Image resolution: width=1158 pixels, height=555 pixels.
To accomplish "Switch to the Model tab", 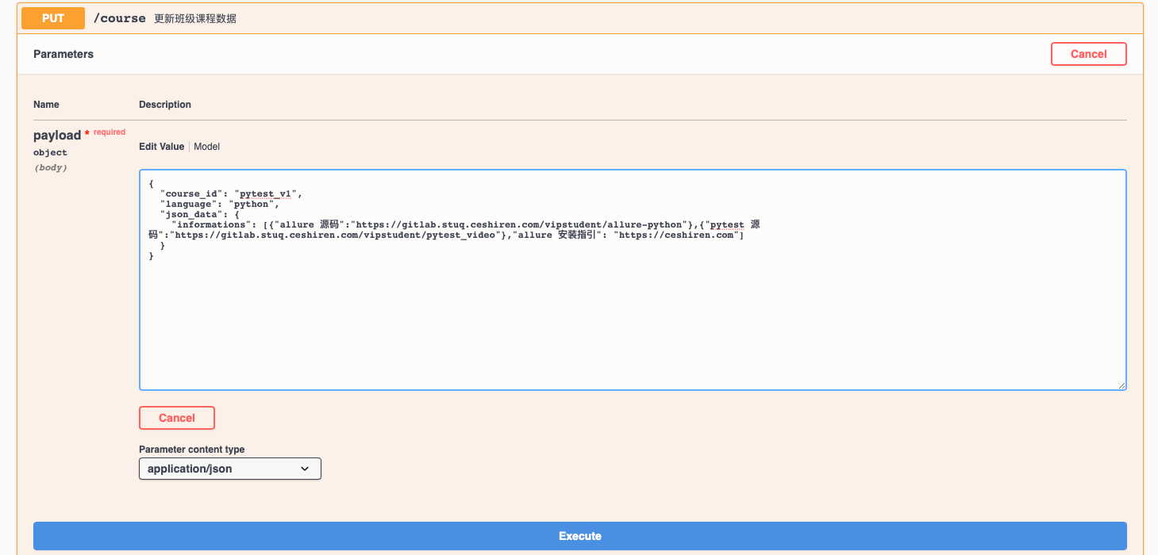I will [x=207, y=147].
